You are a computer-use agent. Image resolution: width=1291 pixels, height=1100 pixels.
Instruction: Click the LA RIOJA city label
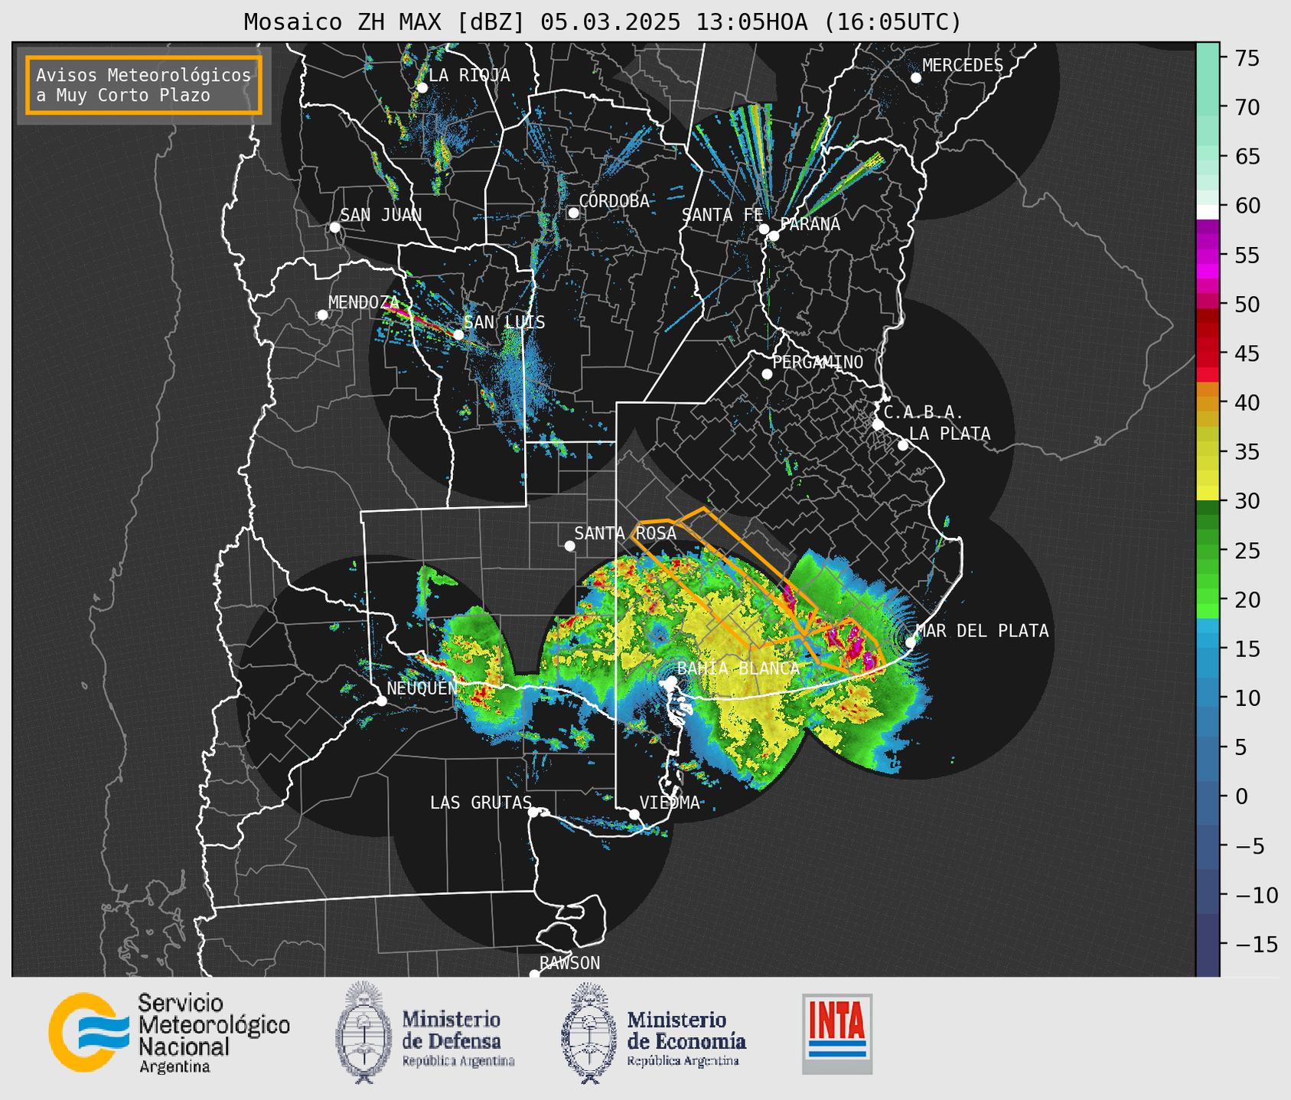[x=468, y=75]
